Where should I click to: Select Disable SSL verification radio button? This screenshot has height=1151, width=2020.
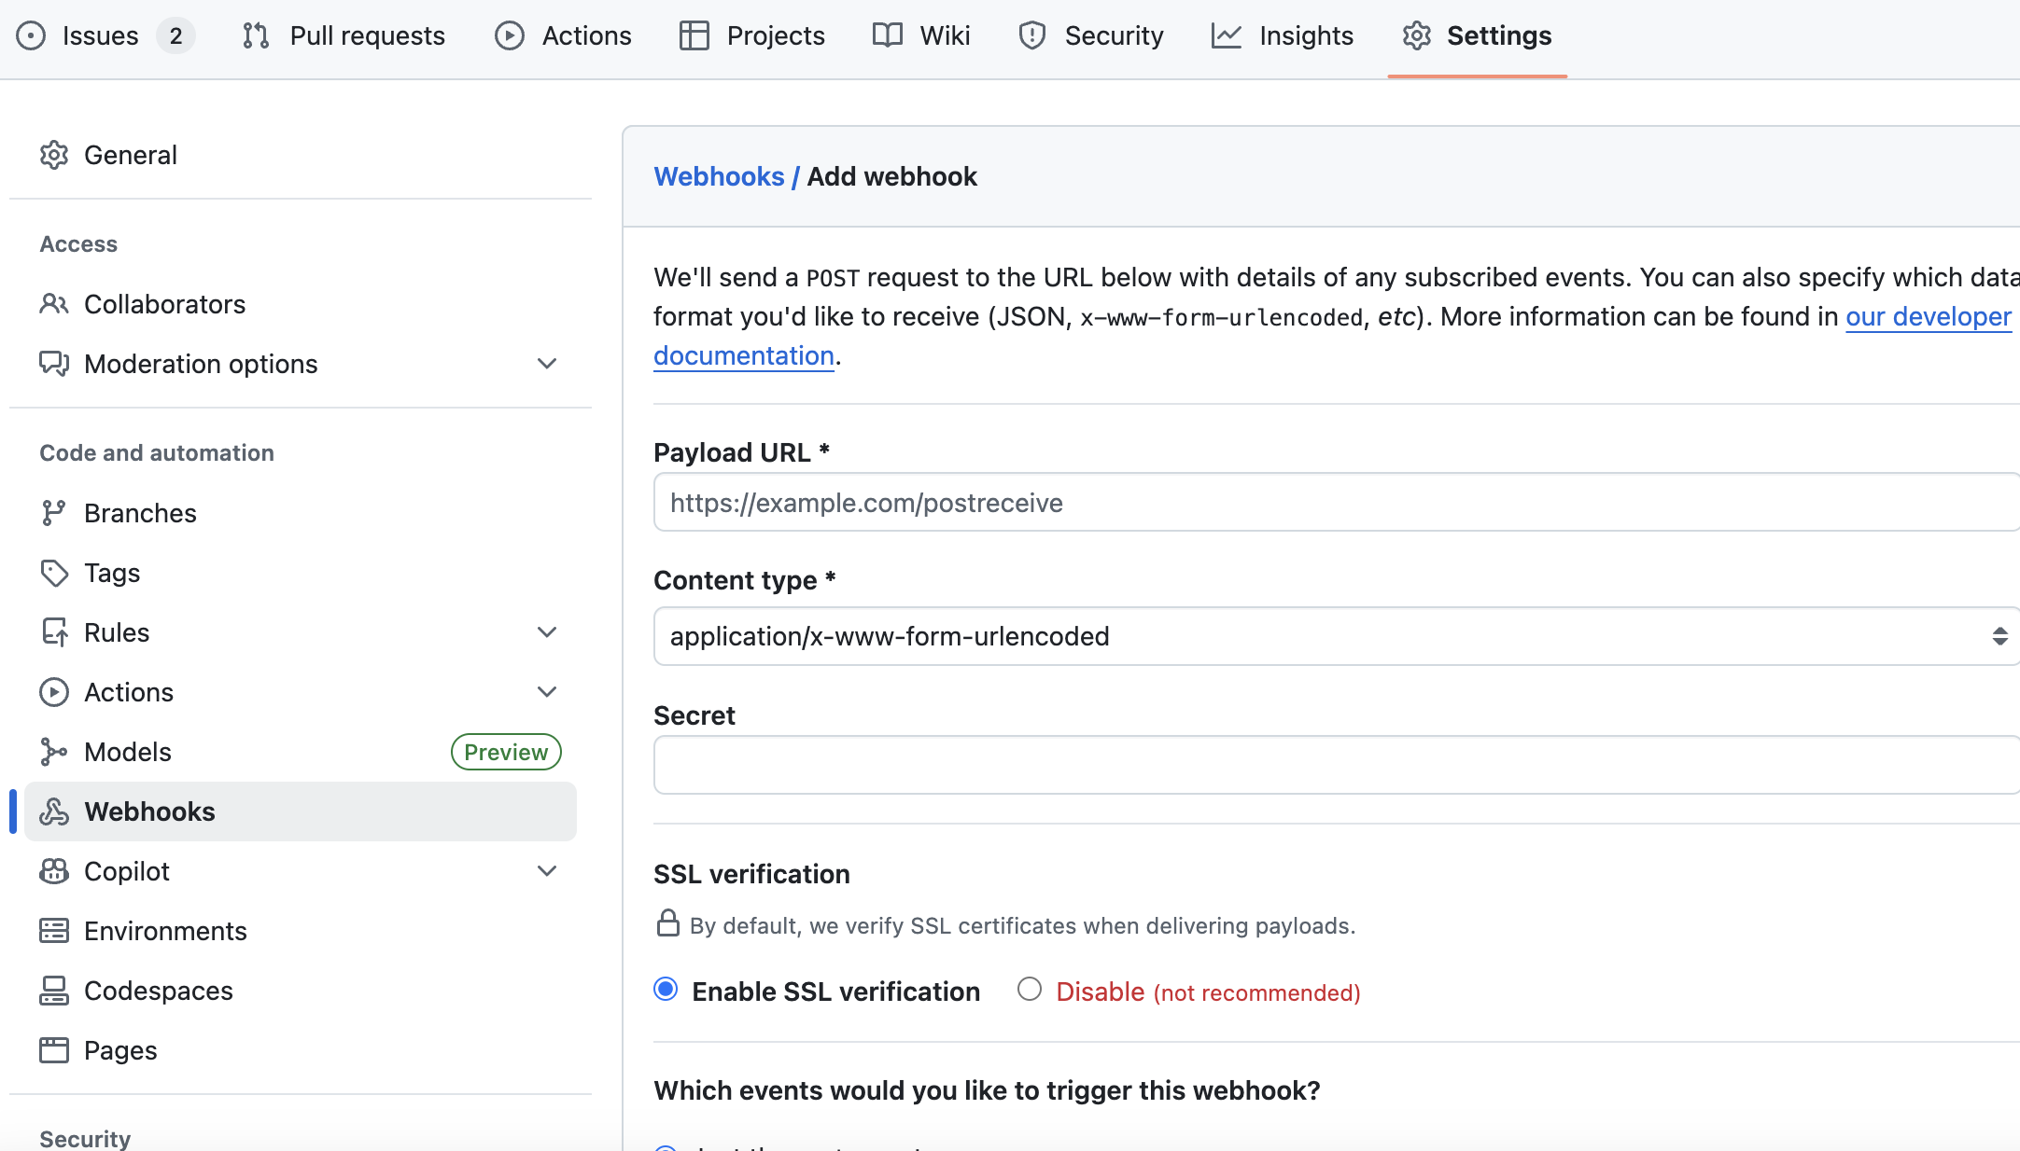pos(1029,989)
